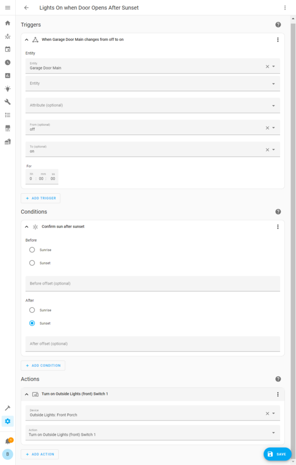
Task: Open the Calendar from the sidebar
Action: click(x=7, y=49)
